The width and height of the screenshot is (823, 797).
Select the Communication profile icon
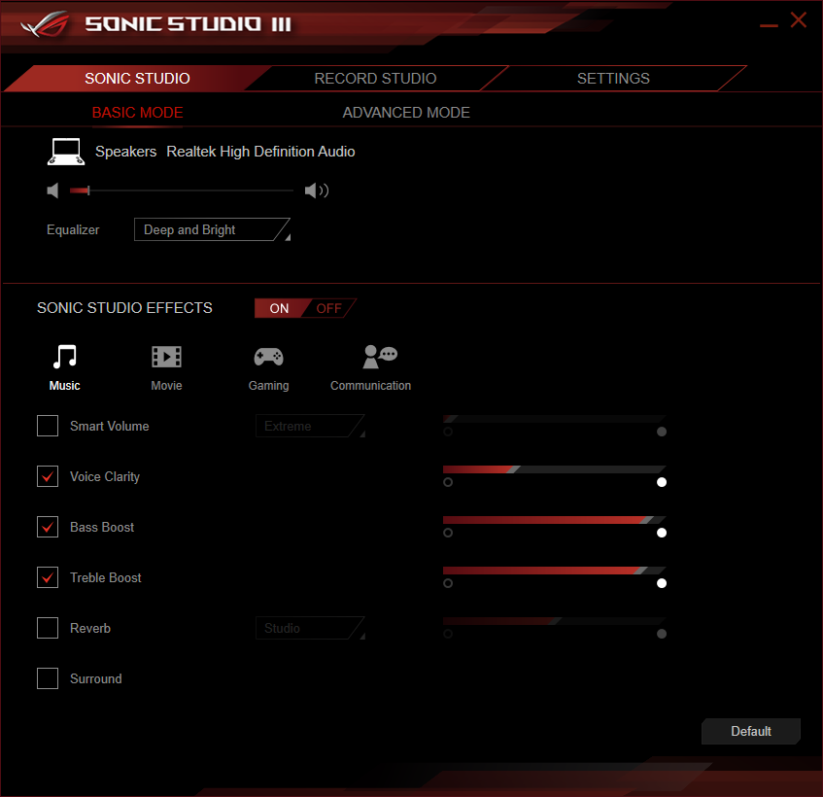click(x=380, y=357)
